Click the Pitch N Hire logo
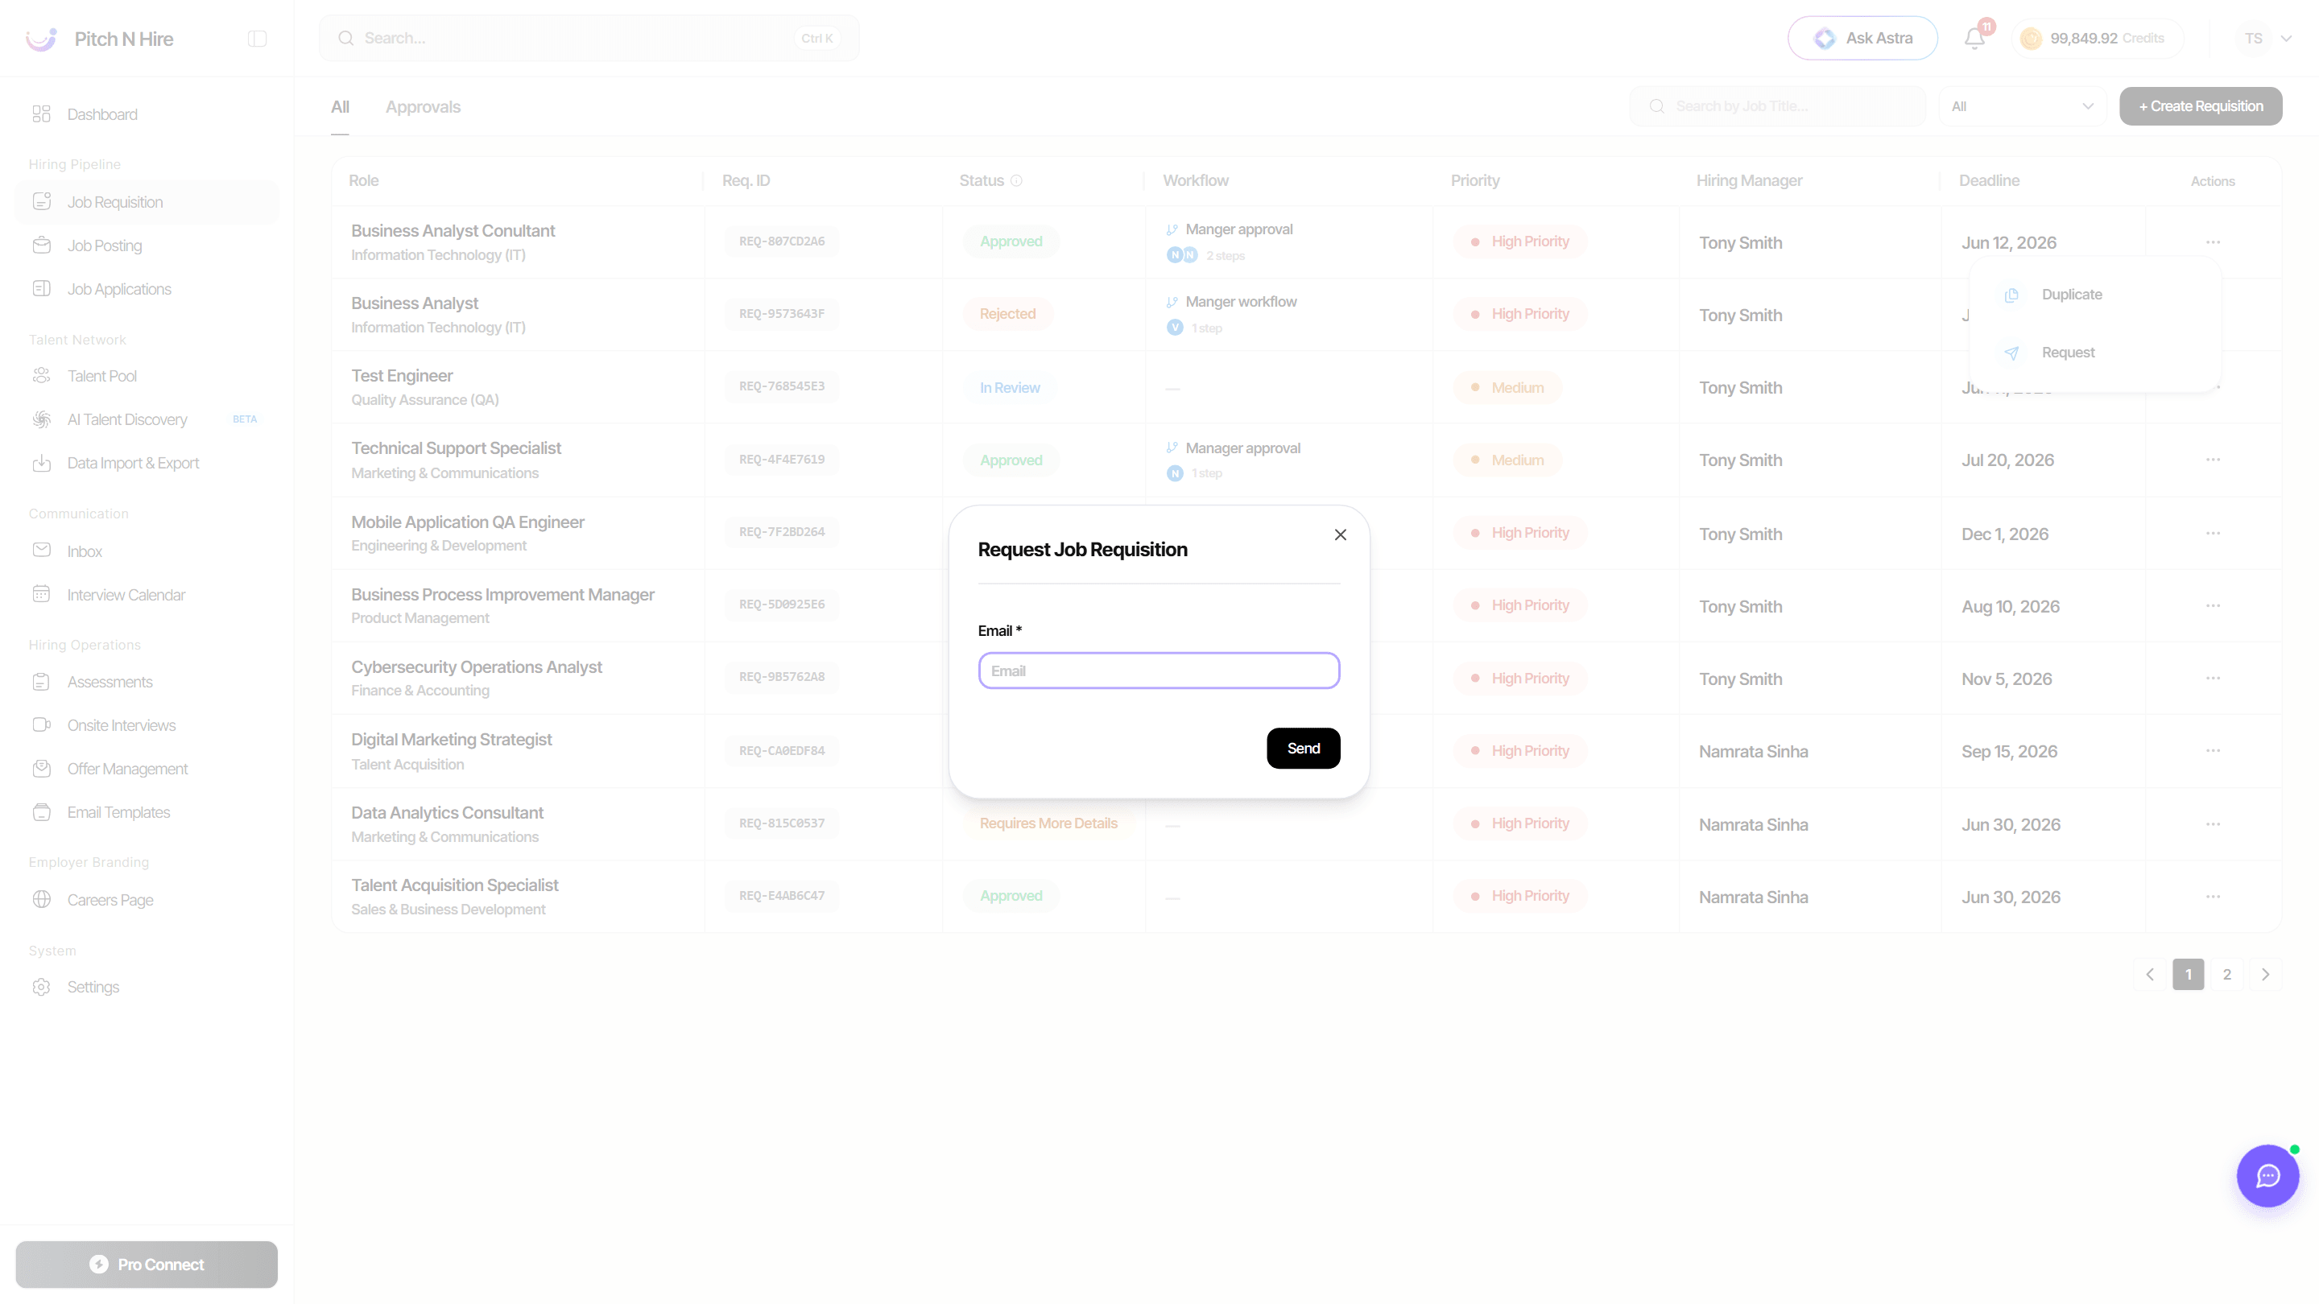The image size is (2319, 1304). pos(41,39)
